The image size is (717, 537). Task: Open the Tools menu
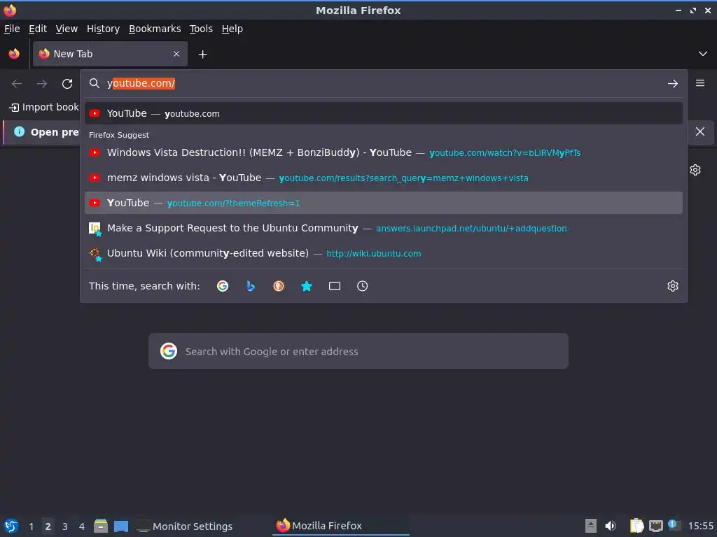[201, 29]
